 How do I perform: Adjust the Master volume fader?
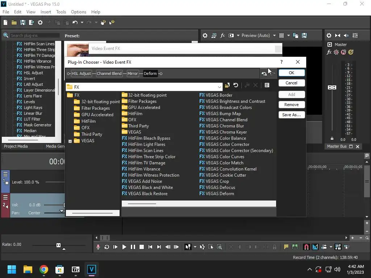(332, 88)
